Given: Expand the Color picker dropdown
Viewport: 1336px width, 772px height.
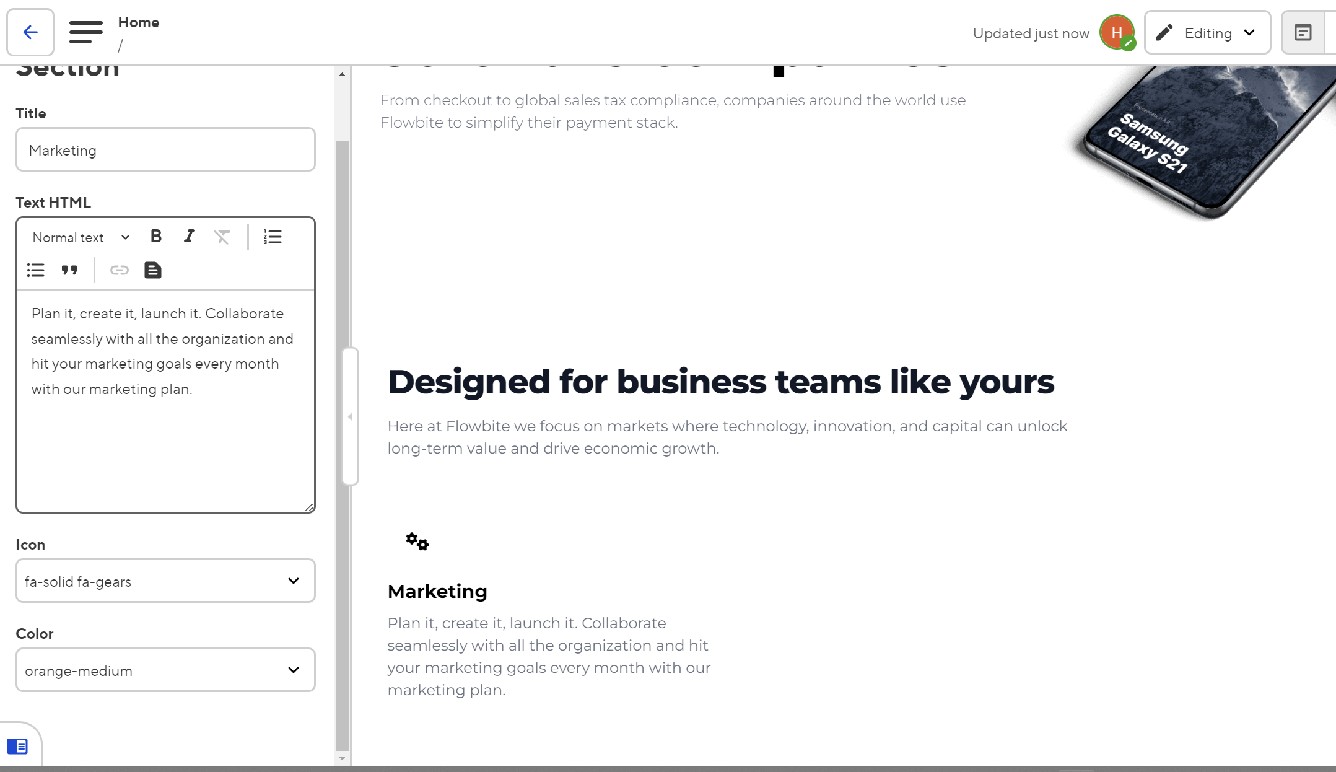Looking at the screenshot, I should [x=294, y=670].
